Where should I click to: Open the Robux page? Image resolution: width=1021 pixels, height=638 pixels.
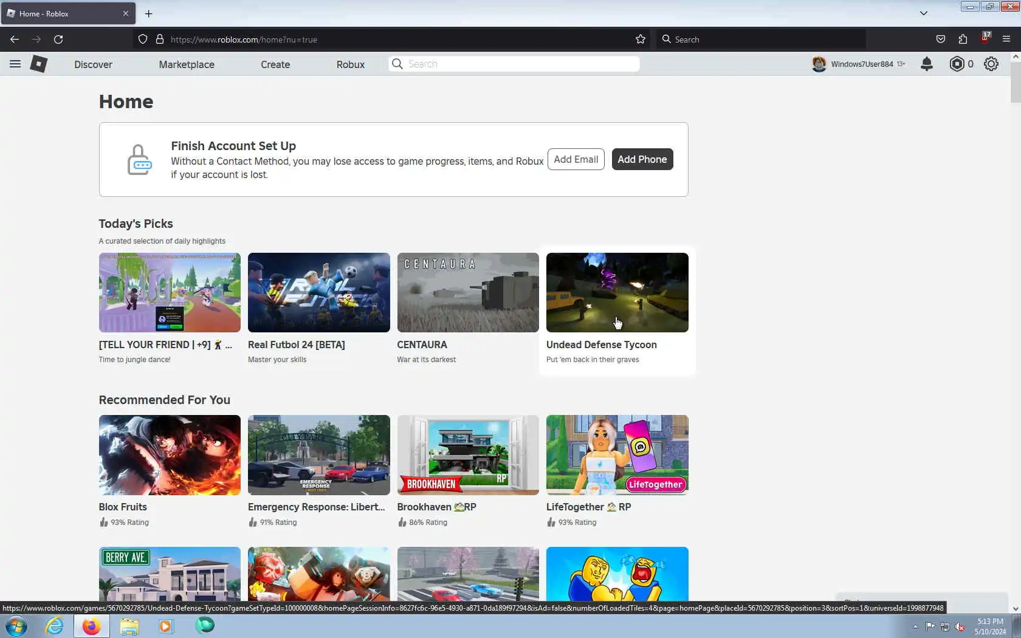pyautogui.click(x=351, y=64)
